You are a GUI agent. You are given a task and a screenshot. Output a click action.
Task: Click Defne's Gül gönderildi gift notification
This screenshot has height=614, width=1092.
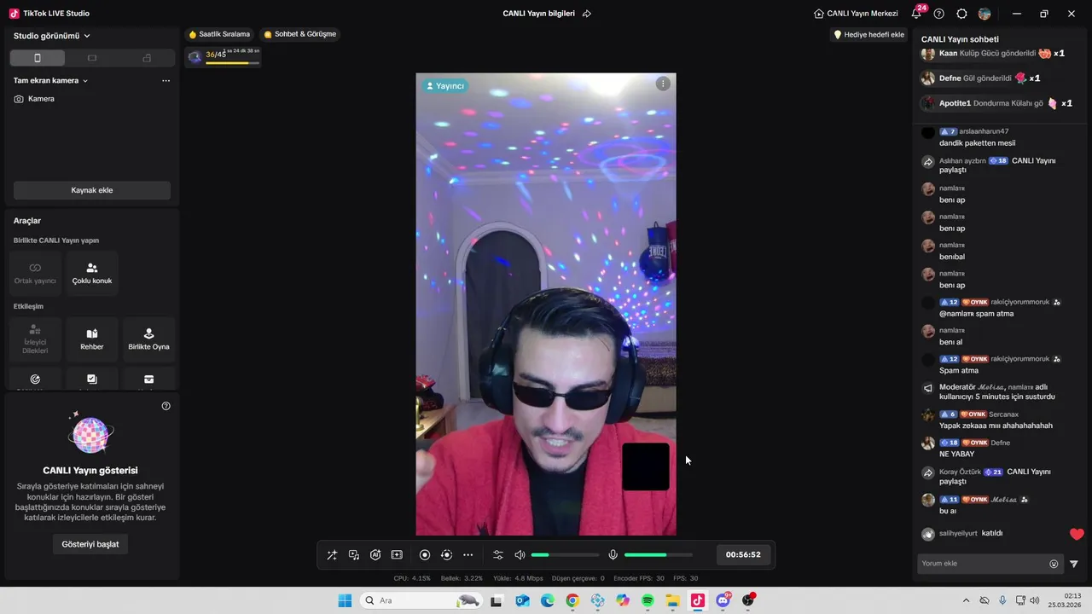981,78
